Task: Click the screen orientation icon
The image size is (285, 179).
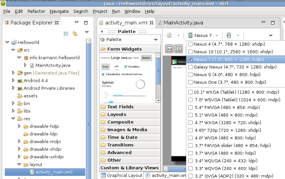Action: click(x=228, y=35)
